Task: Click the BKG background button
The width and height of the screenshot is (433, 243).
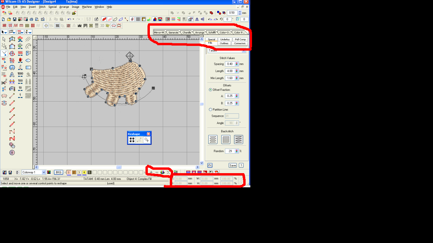Action: click(59, 172)
